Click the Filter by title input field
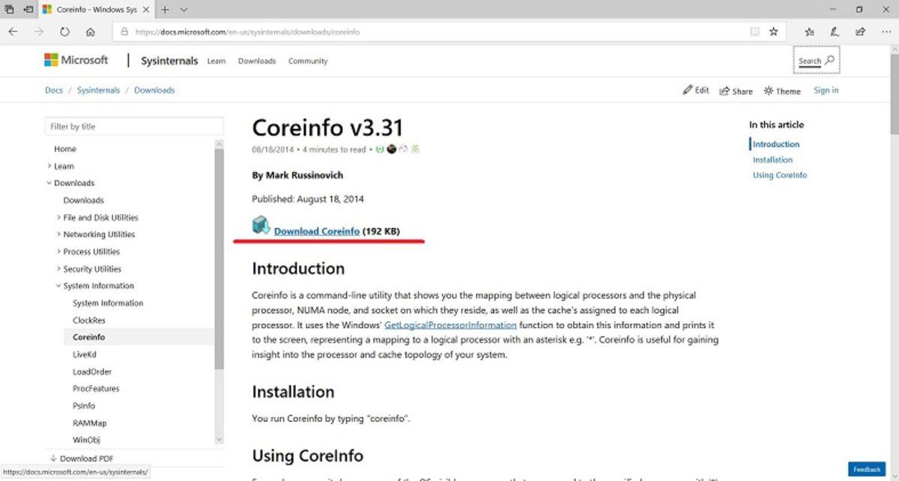The width and height of the screenshot is (899, 481). pos(133,126)
